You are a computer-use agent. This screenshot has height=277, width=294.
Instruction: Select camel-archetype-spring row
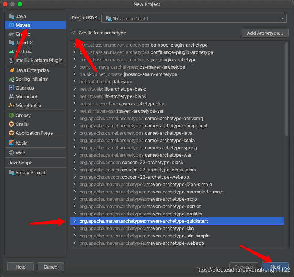pyautogui.click(x=177, y=148)
